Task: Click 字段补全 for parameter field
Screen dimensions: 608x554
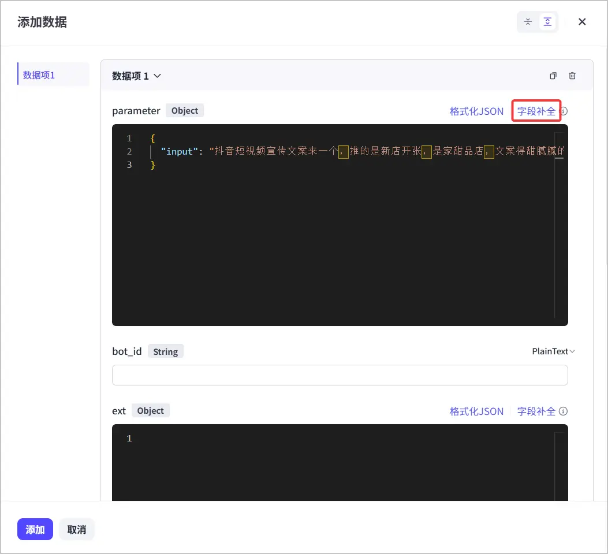Action: point(536,111)
